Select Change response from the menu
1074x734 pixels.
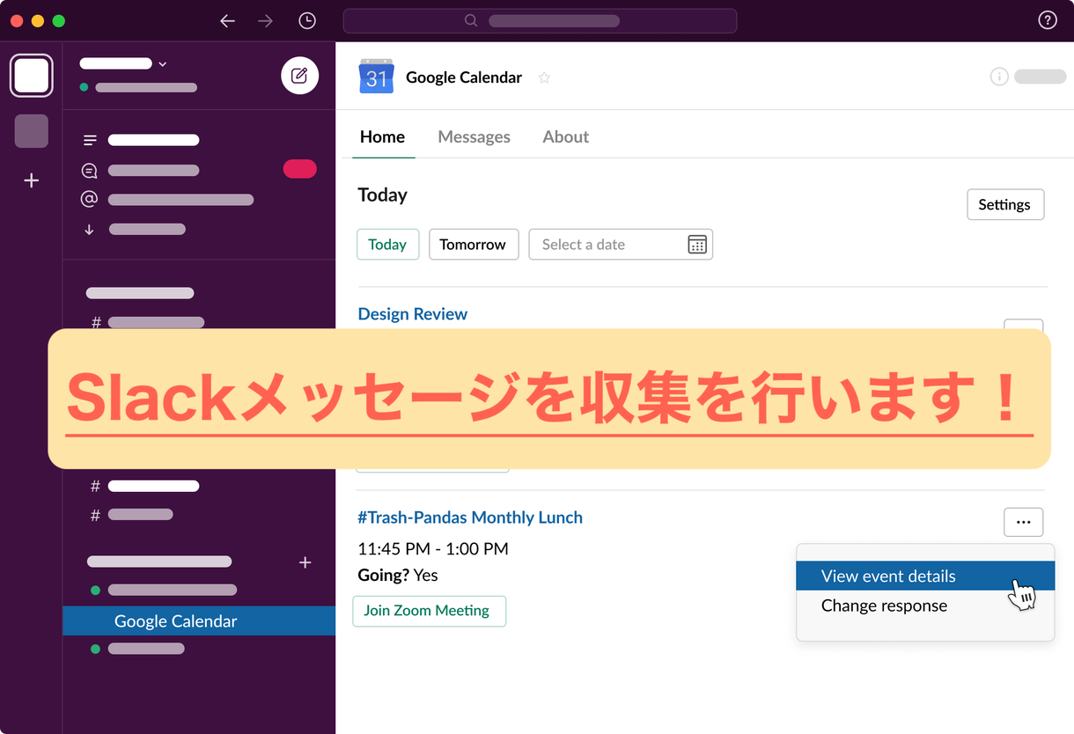coord(884,606)
